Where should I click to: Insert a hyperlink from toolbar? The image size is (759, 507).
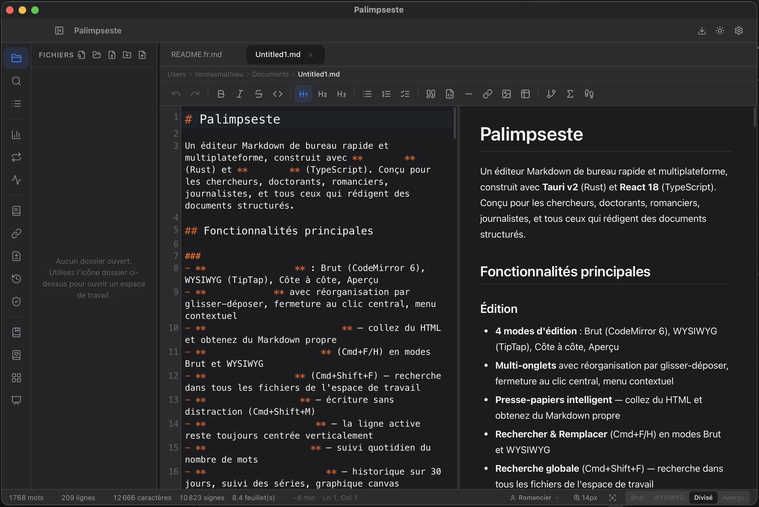click(487, 94)
